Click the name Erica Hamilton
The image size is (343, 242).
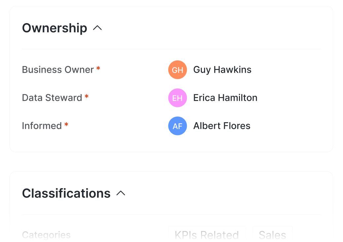click(225, 98)
